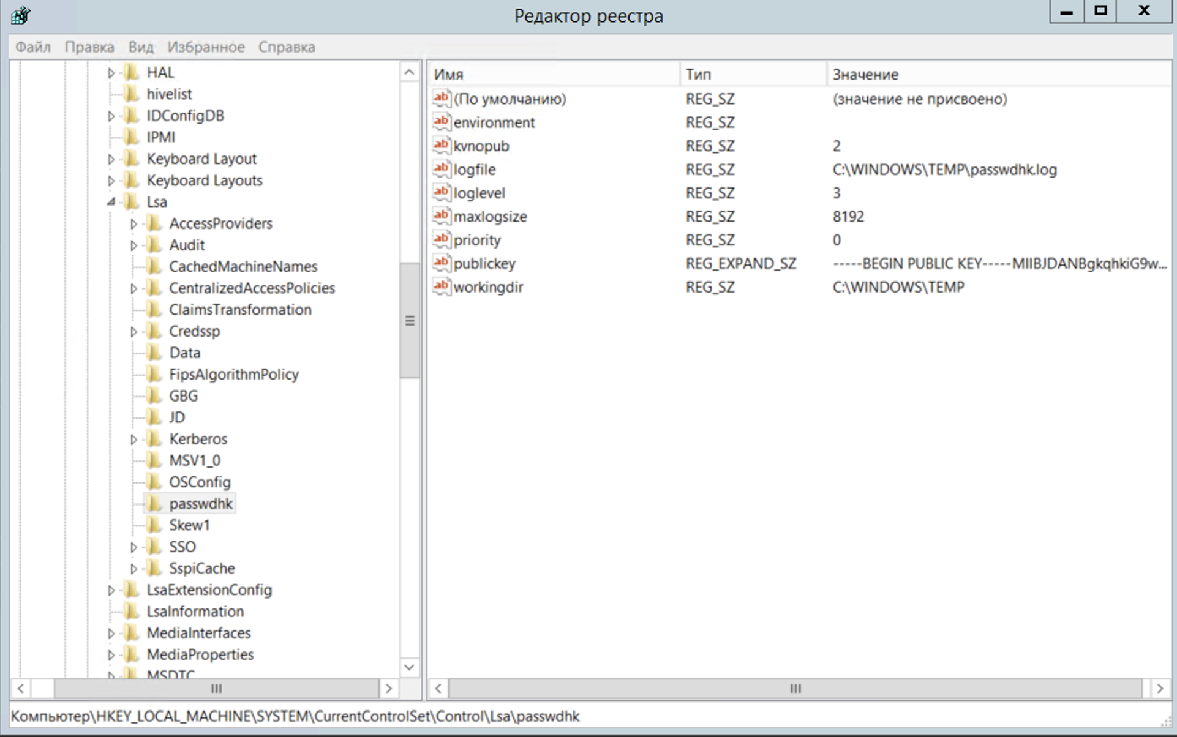This screenshot has width=1177, height=737.
Task: Select the Skew1 tree item
Action: pyautogui.click(x=189, y=525)
